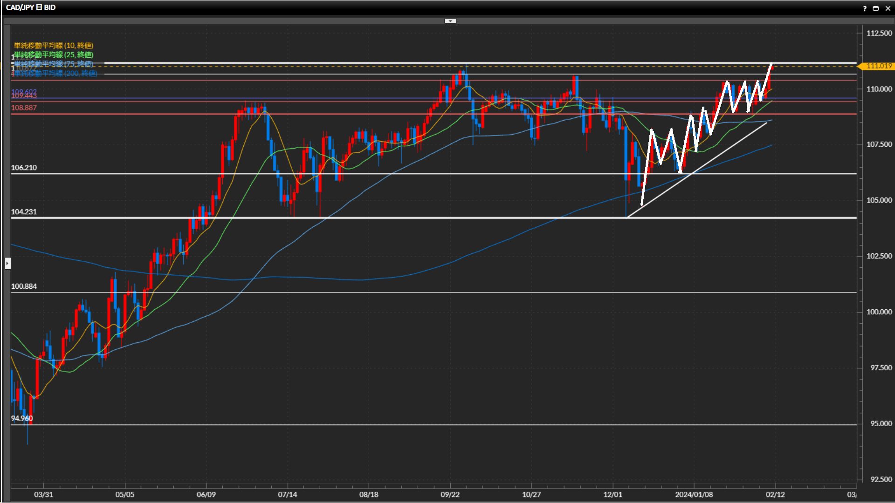Click the 2024/01/08 date axis label
Viewport: 895px width, 503px height.
[x=694, y=495]
